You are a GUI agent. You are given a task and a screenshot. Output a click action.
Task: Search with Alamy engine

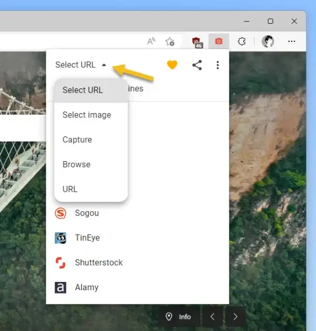[x=138, y=287]
